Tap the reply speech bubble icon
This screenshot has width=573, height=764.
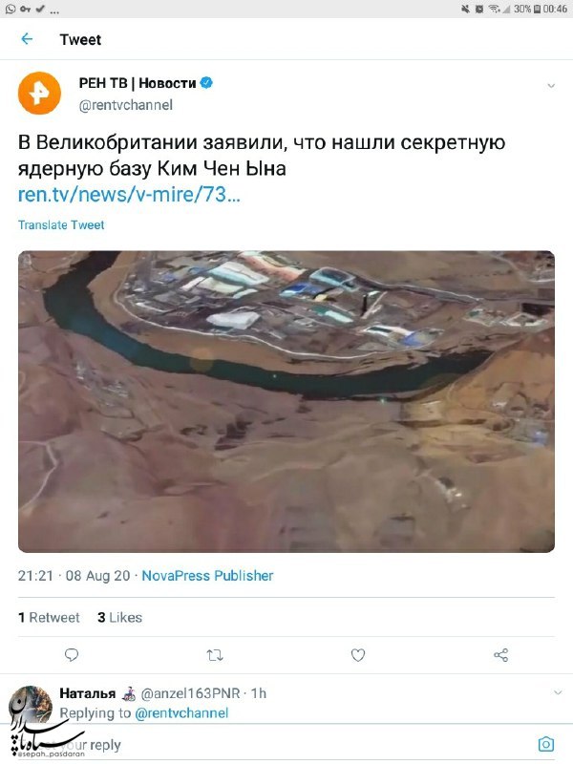(x=72, y=655)
